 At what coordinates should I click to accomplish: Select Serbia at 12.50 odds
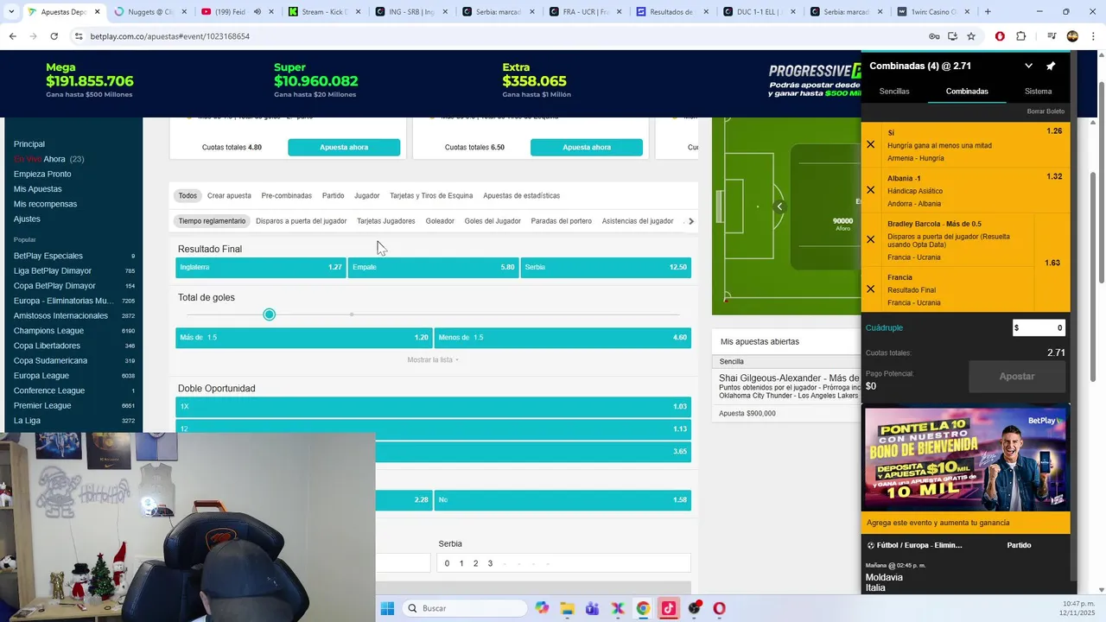click(606, 267)
